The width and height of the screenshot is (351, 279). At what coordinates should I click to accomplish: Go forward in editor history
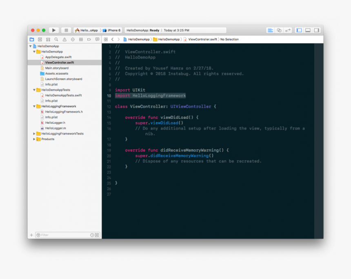click(119, 40)
